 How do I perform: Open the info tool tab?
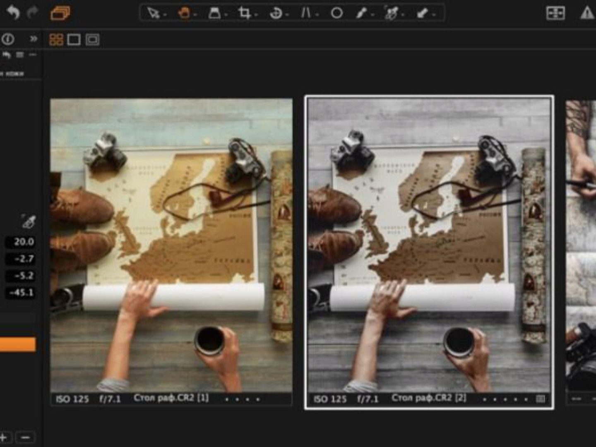(x=8, y=39)
